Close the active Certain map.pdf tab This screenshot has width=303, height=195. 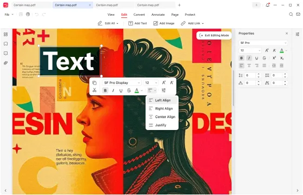pos(90,5)
